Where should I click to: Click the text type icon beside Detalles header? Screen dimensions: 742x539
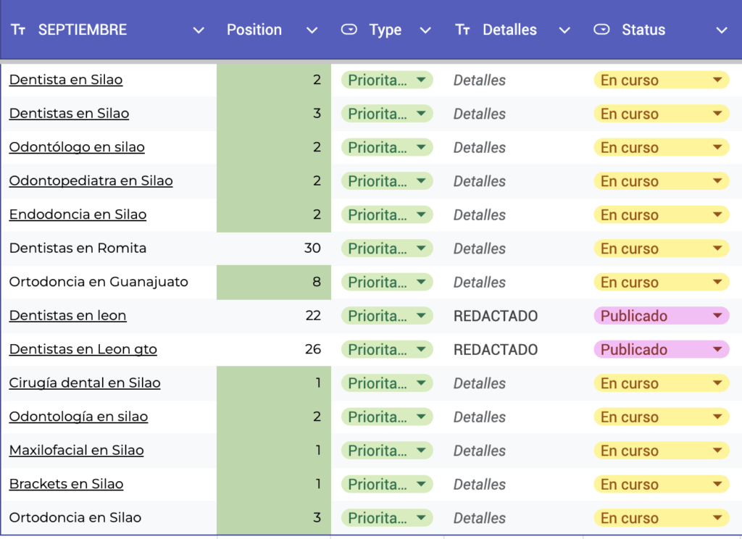[462, 30]
